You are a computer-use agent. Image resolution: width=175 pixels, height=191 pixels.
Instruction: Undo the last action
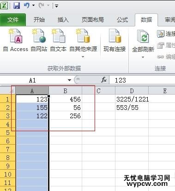point(27,6)
